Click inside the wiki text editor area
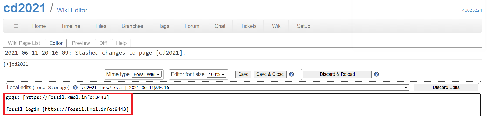487x116 pixels. click(x=242, y=105)
